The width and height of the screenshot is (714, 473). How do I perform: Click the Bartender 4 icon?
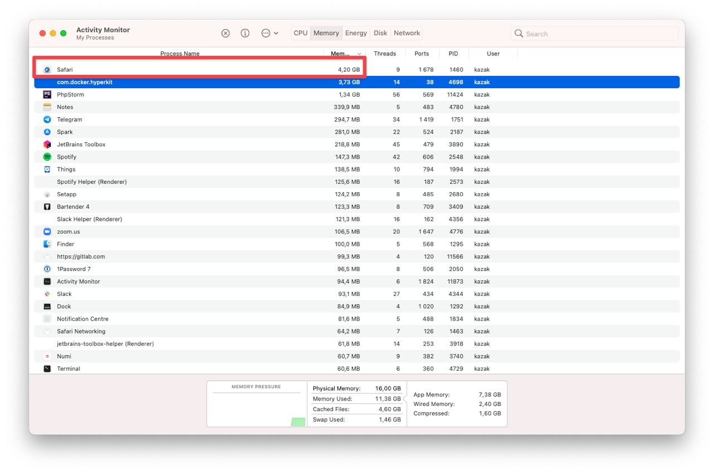(x=47, y=207)
